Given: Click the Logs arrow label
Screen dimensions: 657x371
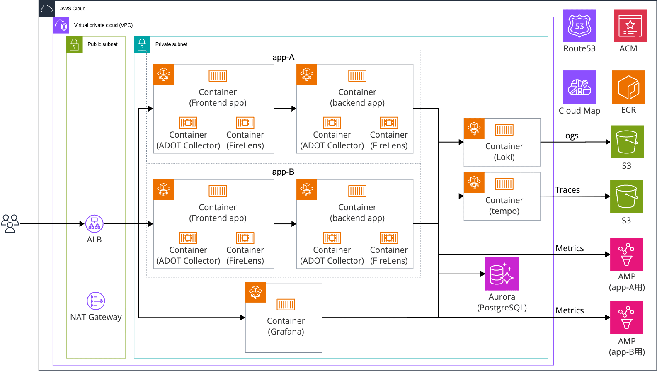Looking at the screenshot, I should tap(570, 136).
